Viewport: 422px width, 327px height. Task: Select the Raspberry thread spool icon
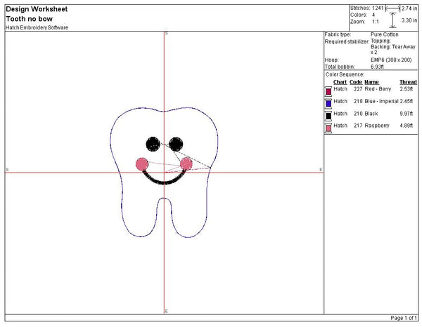pos(328,126)
